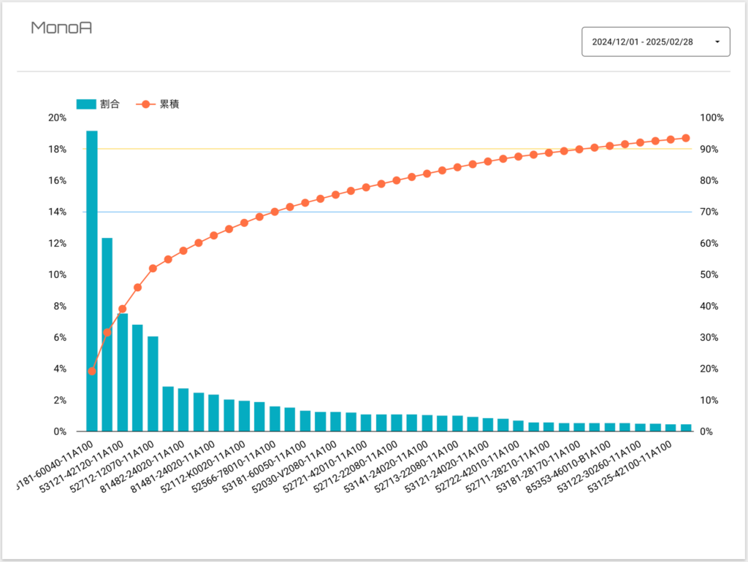Select the second bar, about 12%

click(107, 334)
